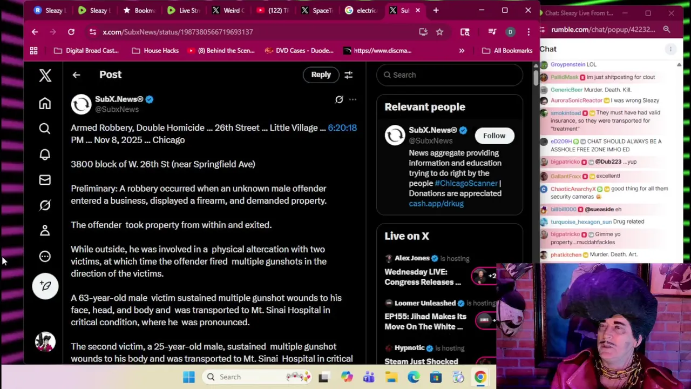
Task: Open Digital Broad Cast bookmark folder
Action: click(86, 51)
